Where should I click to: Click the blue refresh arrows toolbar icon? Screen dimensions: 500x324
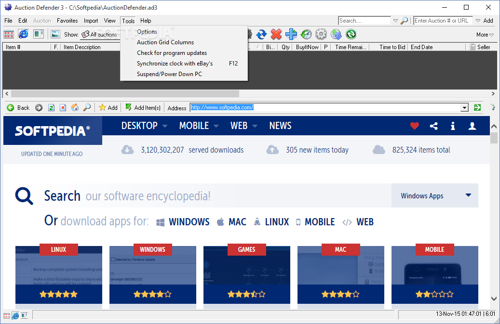pos(261,34)
